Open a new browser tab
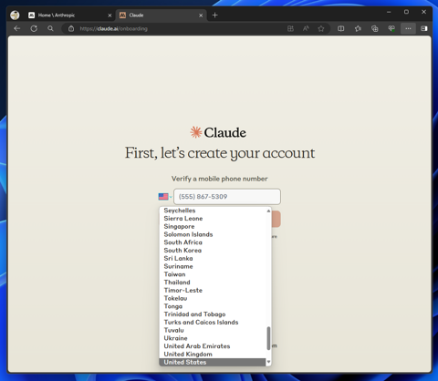Viewport: 438px width, 381px height. pos(215,15)
